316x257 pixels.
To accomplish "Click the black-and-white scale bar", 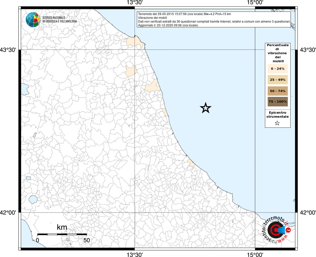I will point(62,234).
